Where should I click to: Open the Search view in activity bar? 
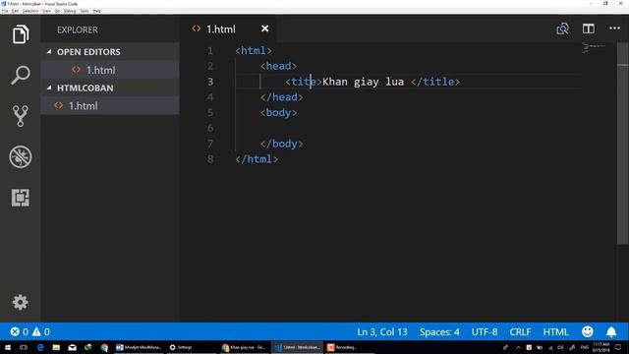(21, 75)
